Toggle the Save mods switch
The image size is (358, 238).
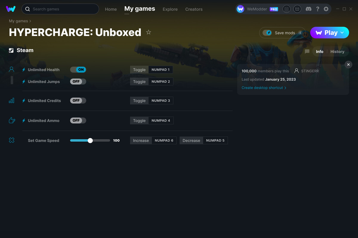[267, 33]
